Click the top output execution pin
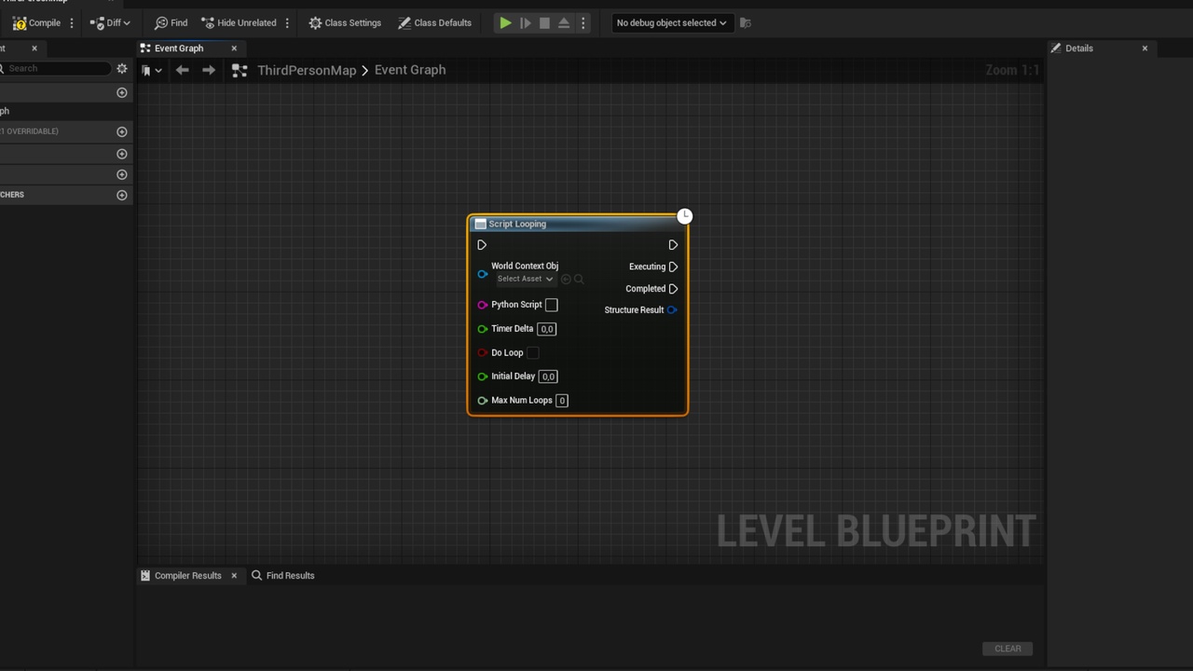 (673, 245)
